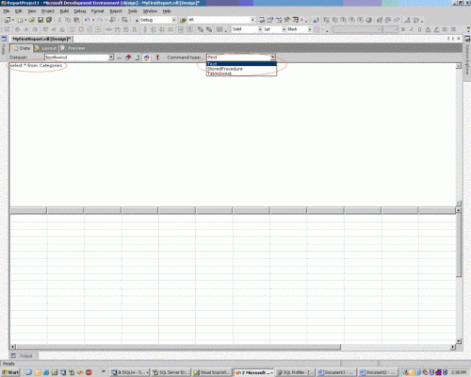Click the Solution Explorer toolbar icon
Image resolution: width=471 pixels, height=377 pixels.
262,20
